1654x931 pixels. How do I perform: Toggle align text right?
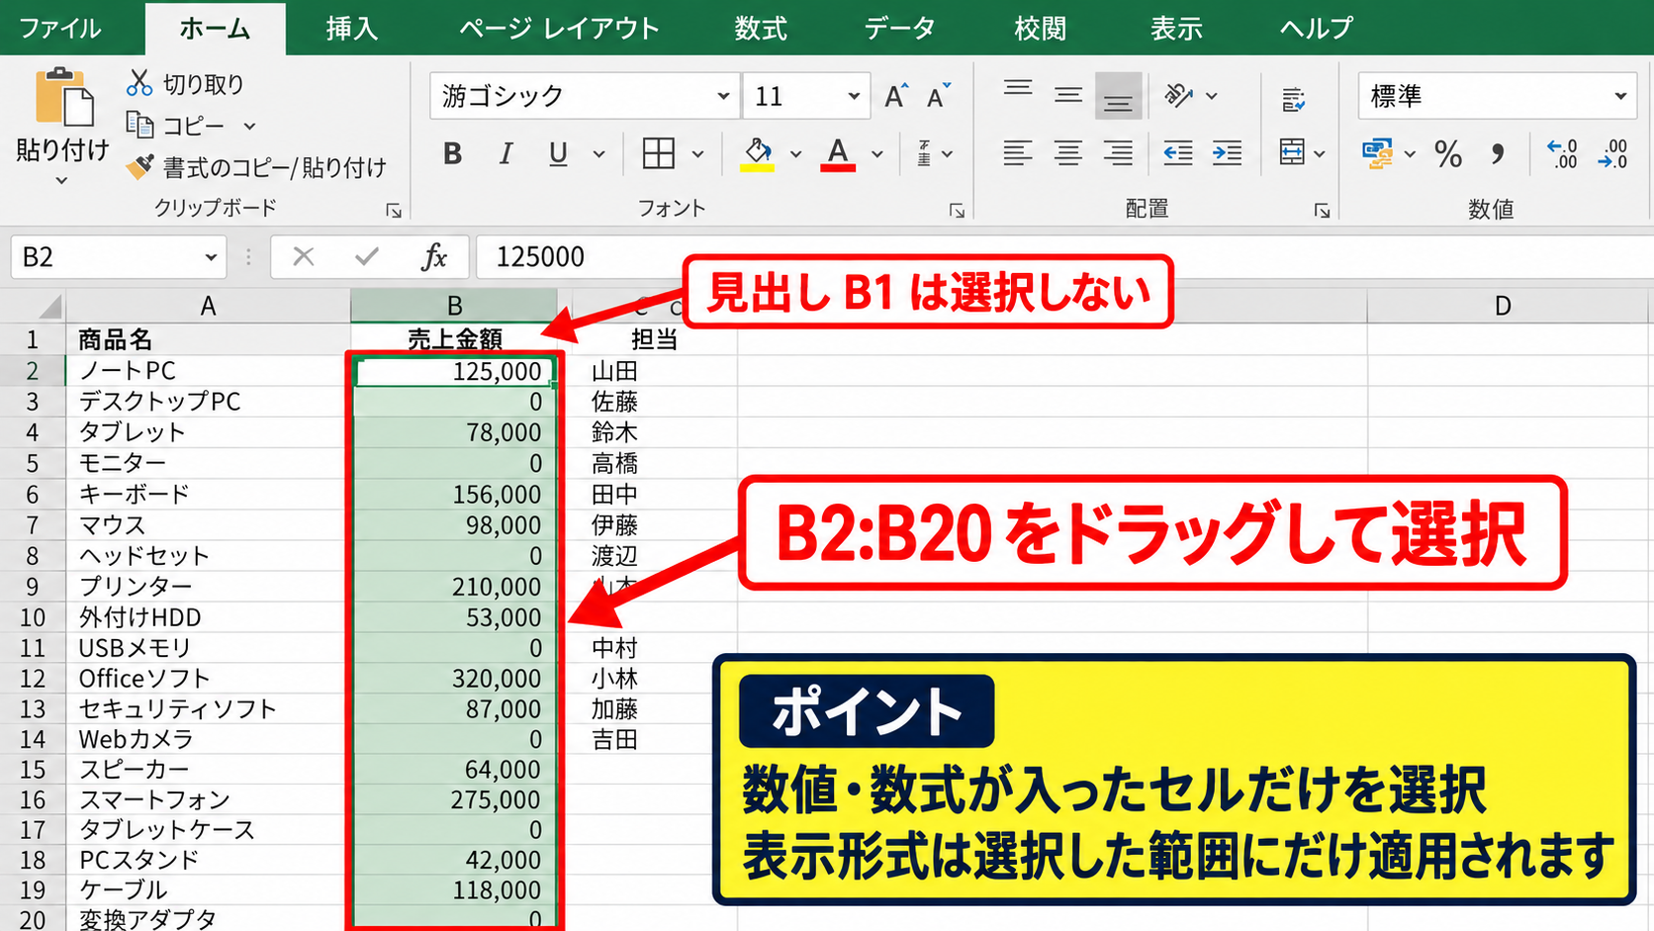click(x=1118, y=153)
